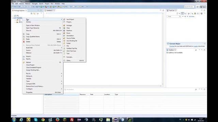Click the Connect link under Connect Mylyn

tap(172, 46)
